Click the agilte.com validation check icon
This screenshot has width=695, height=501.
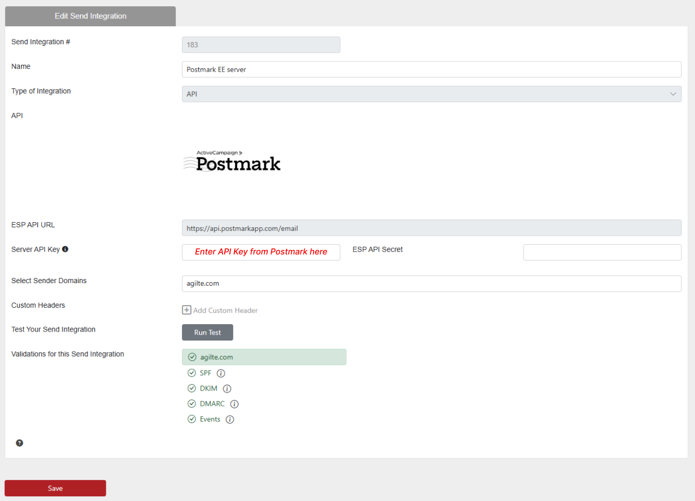(192, 357)
